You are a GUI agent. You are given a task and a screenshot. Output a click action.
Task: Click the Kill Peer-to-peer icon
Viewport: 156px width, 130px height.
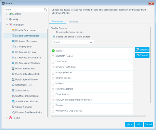point(13,47)
